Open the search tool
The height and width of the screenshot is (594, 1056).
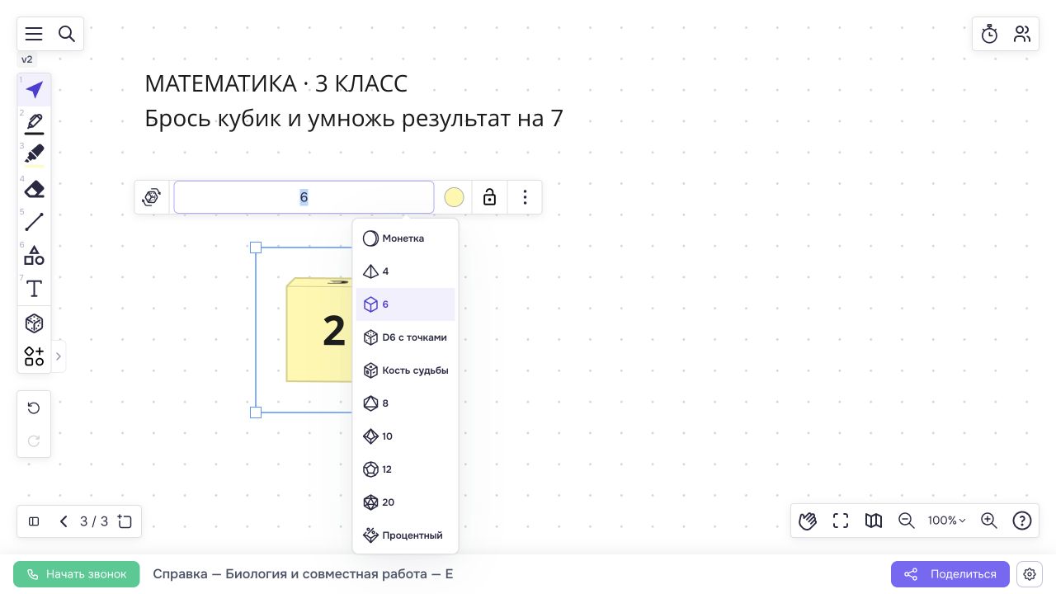pos(67,34)
